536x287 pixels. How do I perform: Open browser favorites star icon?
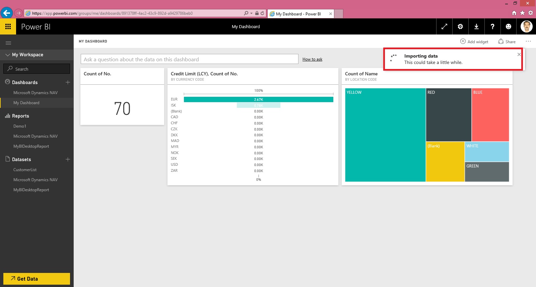(522, 13)
